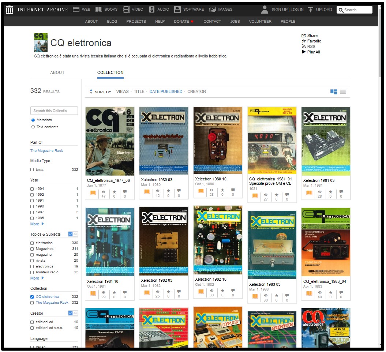The width and height of the screenshot is (386, 352).
Task: Expand More under Year filter
Action: coord(37,224)
